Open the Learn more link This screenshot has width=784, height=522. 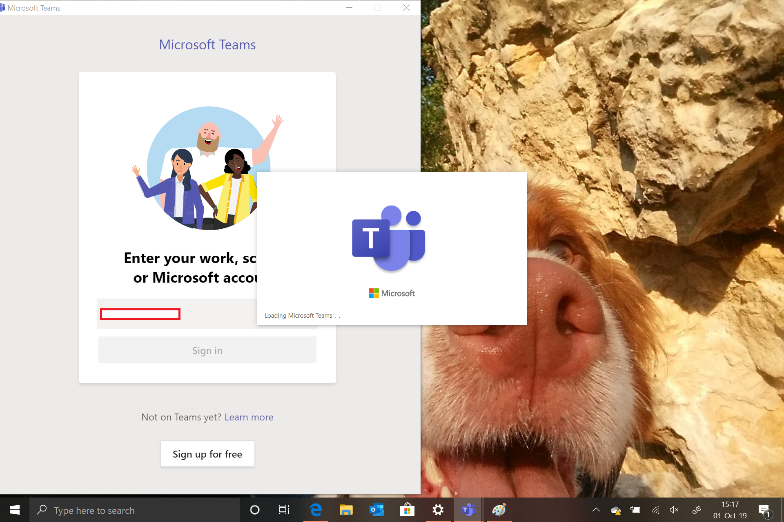tap(249, 417)
